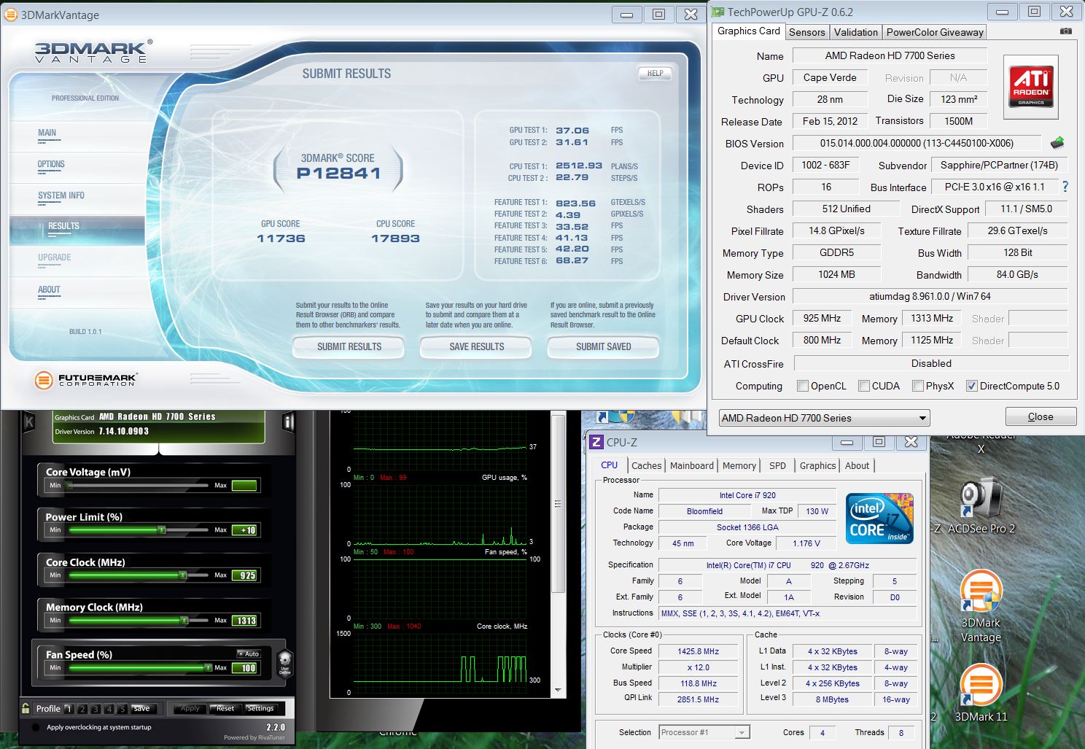The width and height of the screenshot is (1085, 749).
Task: Click the SAVE RESULTS button
Action: click(476, 347)
